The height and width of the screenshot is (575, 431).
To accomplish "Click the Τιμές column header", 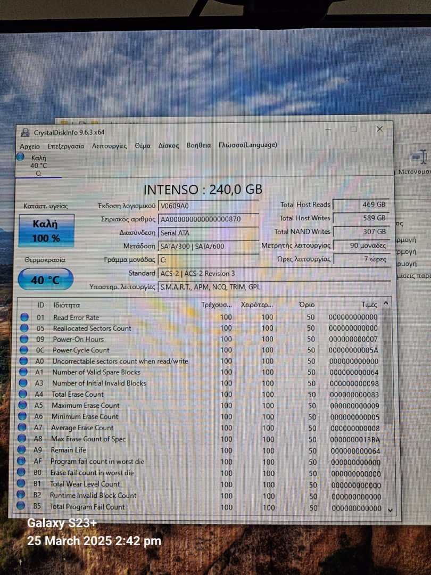I will [x=369, y=305].
